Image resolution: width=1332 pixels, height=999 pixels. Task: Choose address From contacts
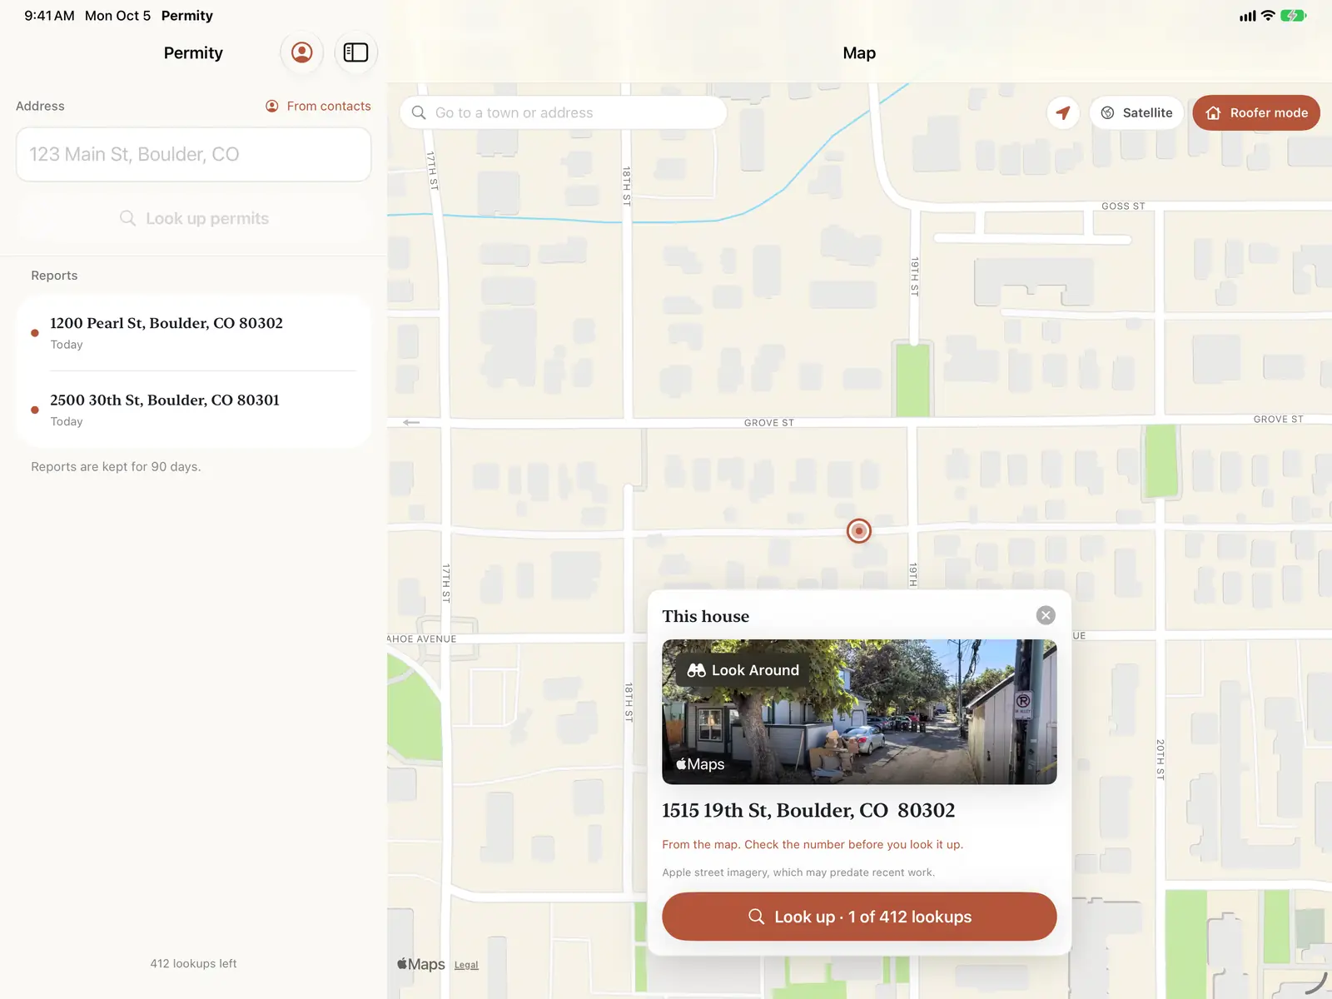[x=318, y=106]
